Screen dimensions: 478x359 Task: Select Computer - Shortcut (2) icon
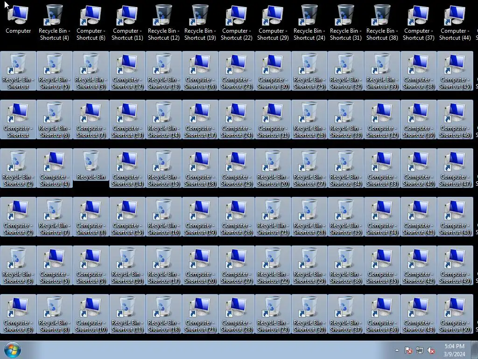(18, 216)
